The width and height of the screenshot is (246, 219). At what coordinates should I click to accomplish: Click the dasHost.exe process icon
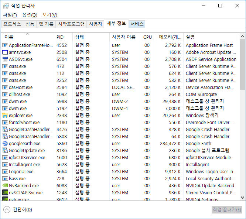[x=5, y=87]
